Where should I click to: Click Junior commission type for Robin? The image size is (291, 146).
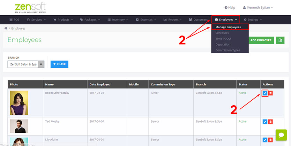(x=155, y=93)
